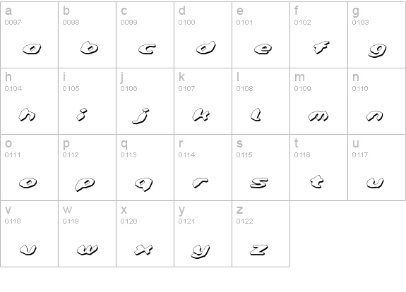Image resolution: width=406 pixels, height=292 pixels.
Task: Click the glyph preview for letter g
Action: [377, 50]
